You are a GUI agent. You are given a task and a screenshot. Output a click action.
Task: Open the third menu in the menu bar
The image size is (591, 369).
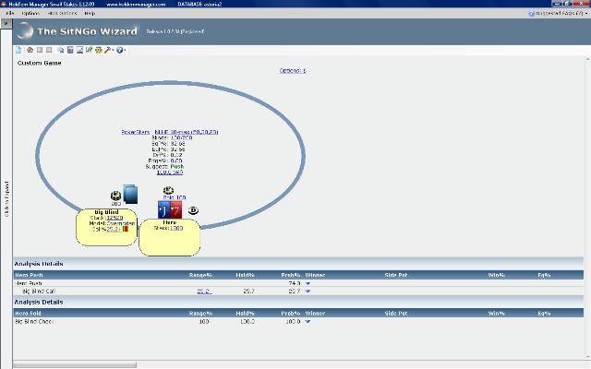pos(62,13)
